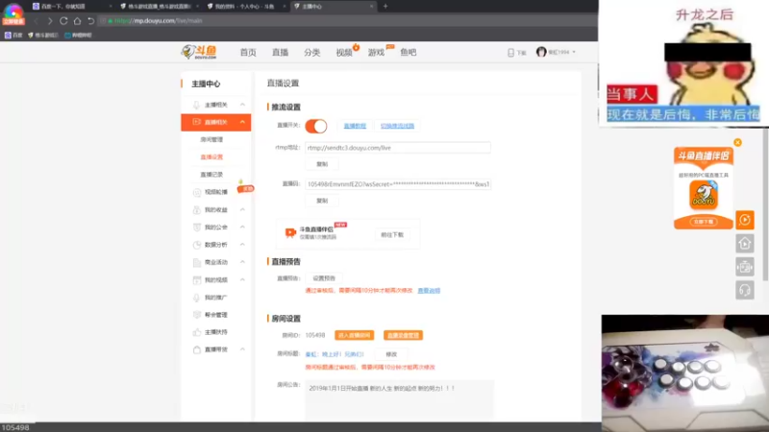The width and height of the screenshot is (769, 432).
Task: Switch to the 百度一下 browser tab
Action: click(x=71, y=7)
